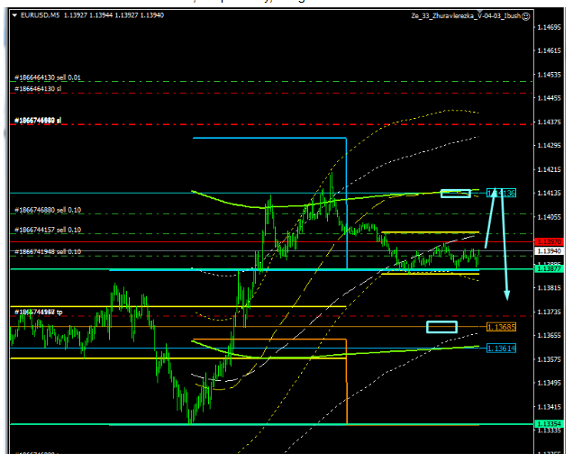
Task: Click 1.13575 on the price scale
Action: [550, 359]
